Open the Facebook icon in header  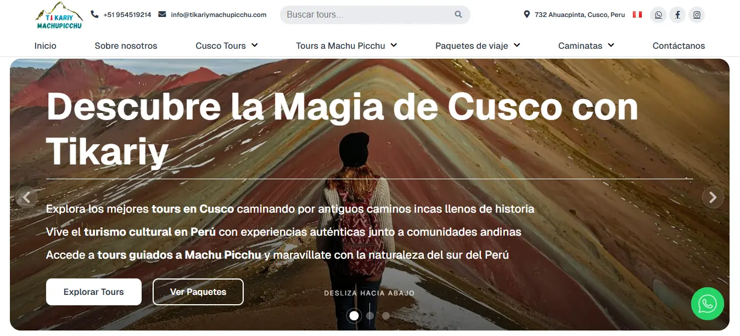click(677, 15)
